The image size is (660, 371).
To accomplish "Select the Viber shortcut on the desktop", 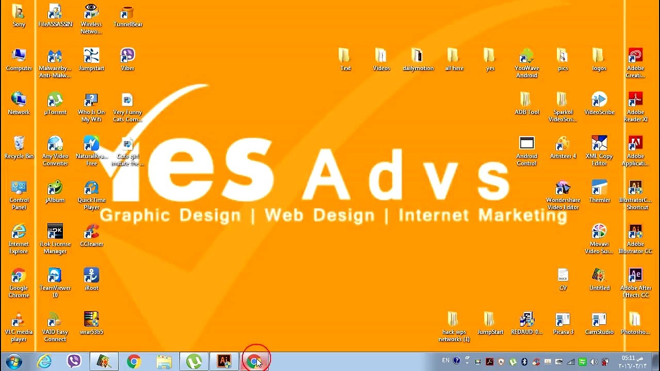I will 127,60.
